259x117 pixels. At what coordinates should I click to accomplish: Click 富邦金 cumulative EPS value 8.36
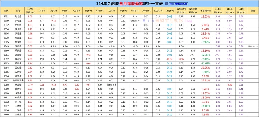pos(30,55)
